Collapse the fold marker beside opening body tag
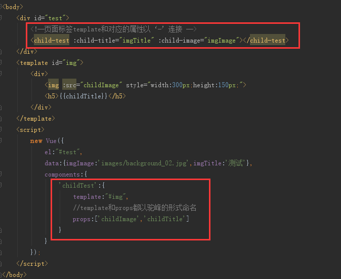Image resolution: width=341 pixels, height=279 pixels. (x=1, y=7)
